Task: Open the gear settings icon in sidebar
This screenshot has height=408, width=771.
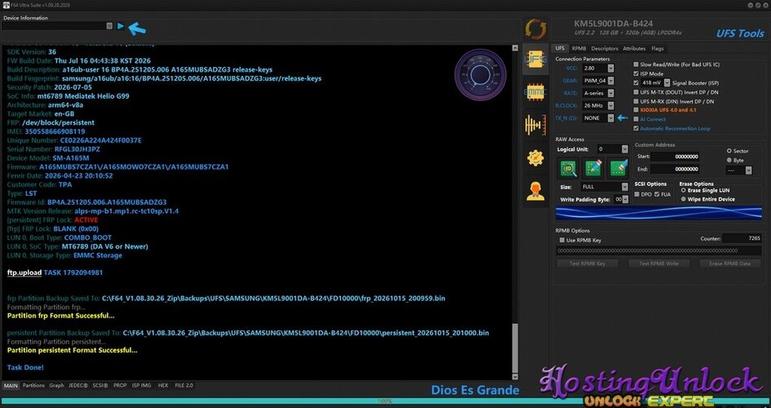Action: [x=535, y=157]
